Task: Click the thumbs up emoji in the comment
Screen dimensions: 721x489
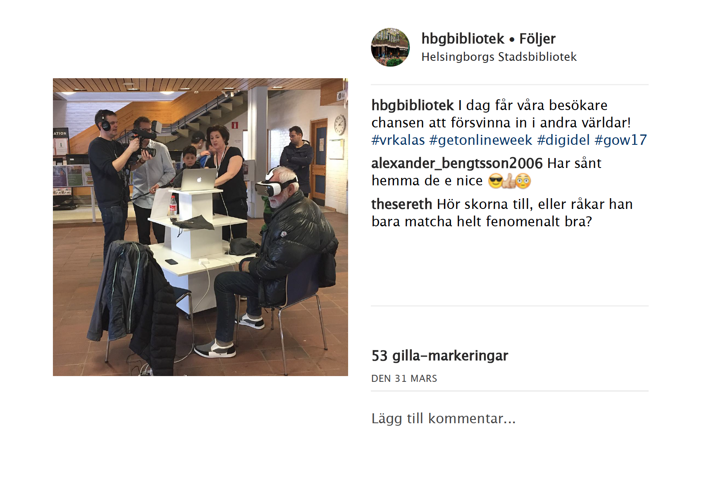Action: pyautogui.click(x=509, y=181)
